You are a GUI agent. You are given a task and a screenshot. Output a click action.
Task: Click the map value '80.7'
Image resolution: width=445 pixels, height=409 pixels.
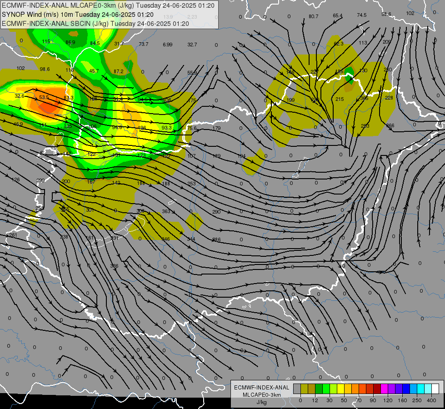tap(313, 16)
